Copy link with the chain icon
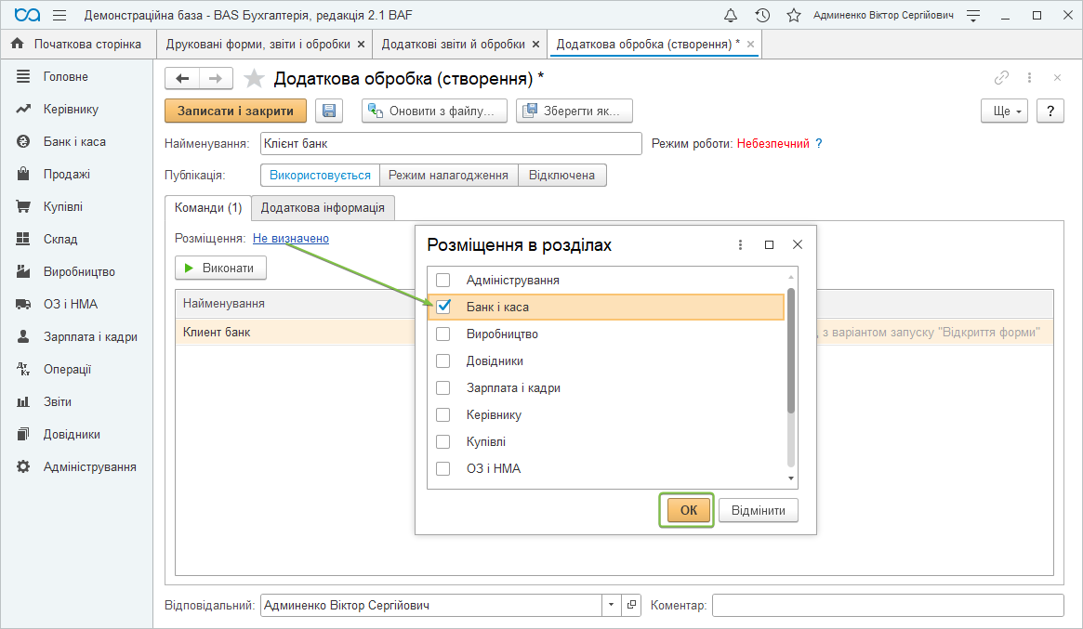 1001,78
